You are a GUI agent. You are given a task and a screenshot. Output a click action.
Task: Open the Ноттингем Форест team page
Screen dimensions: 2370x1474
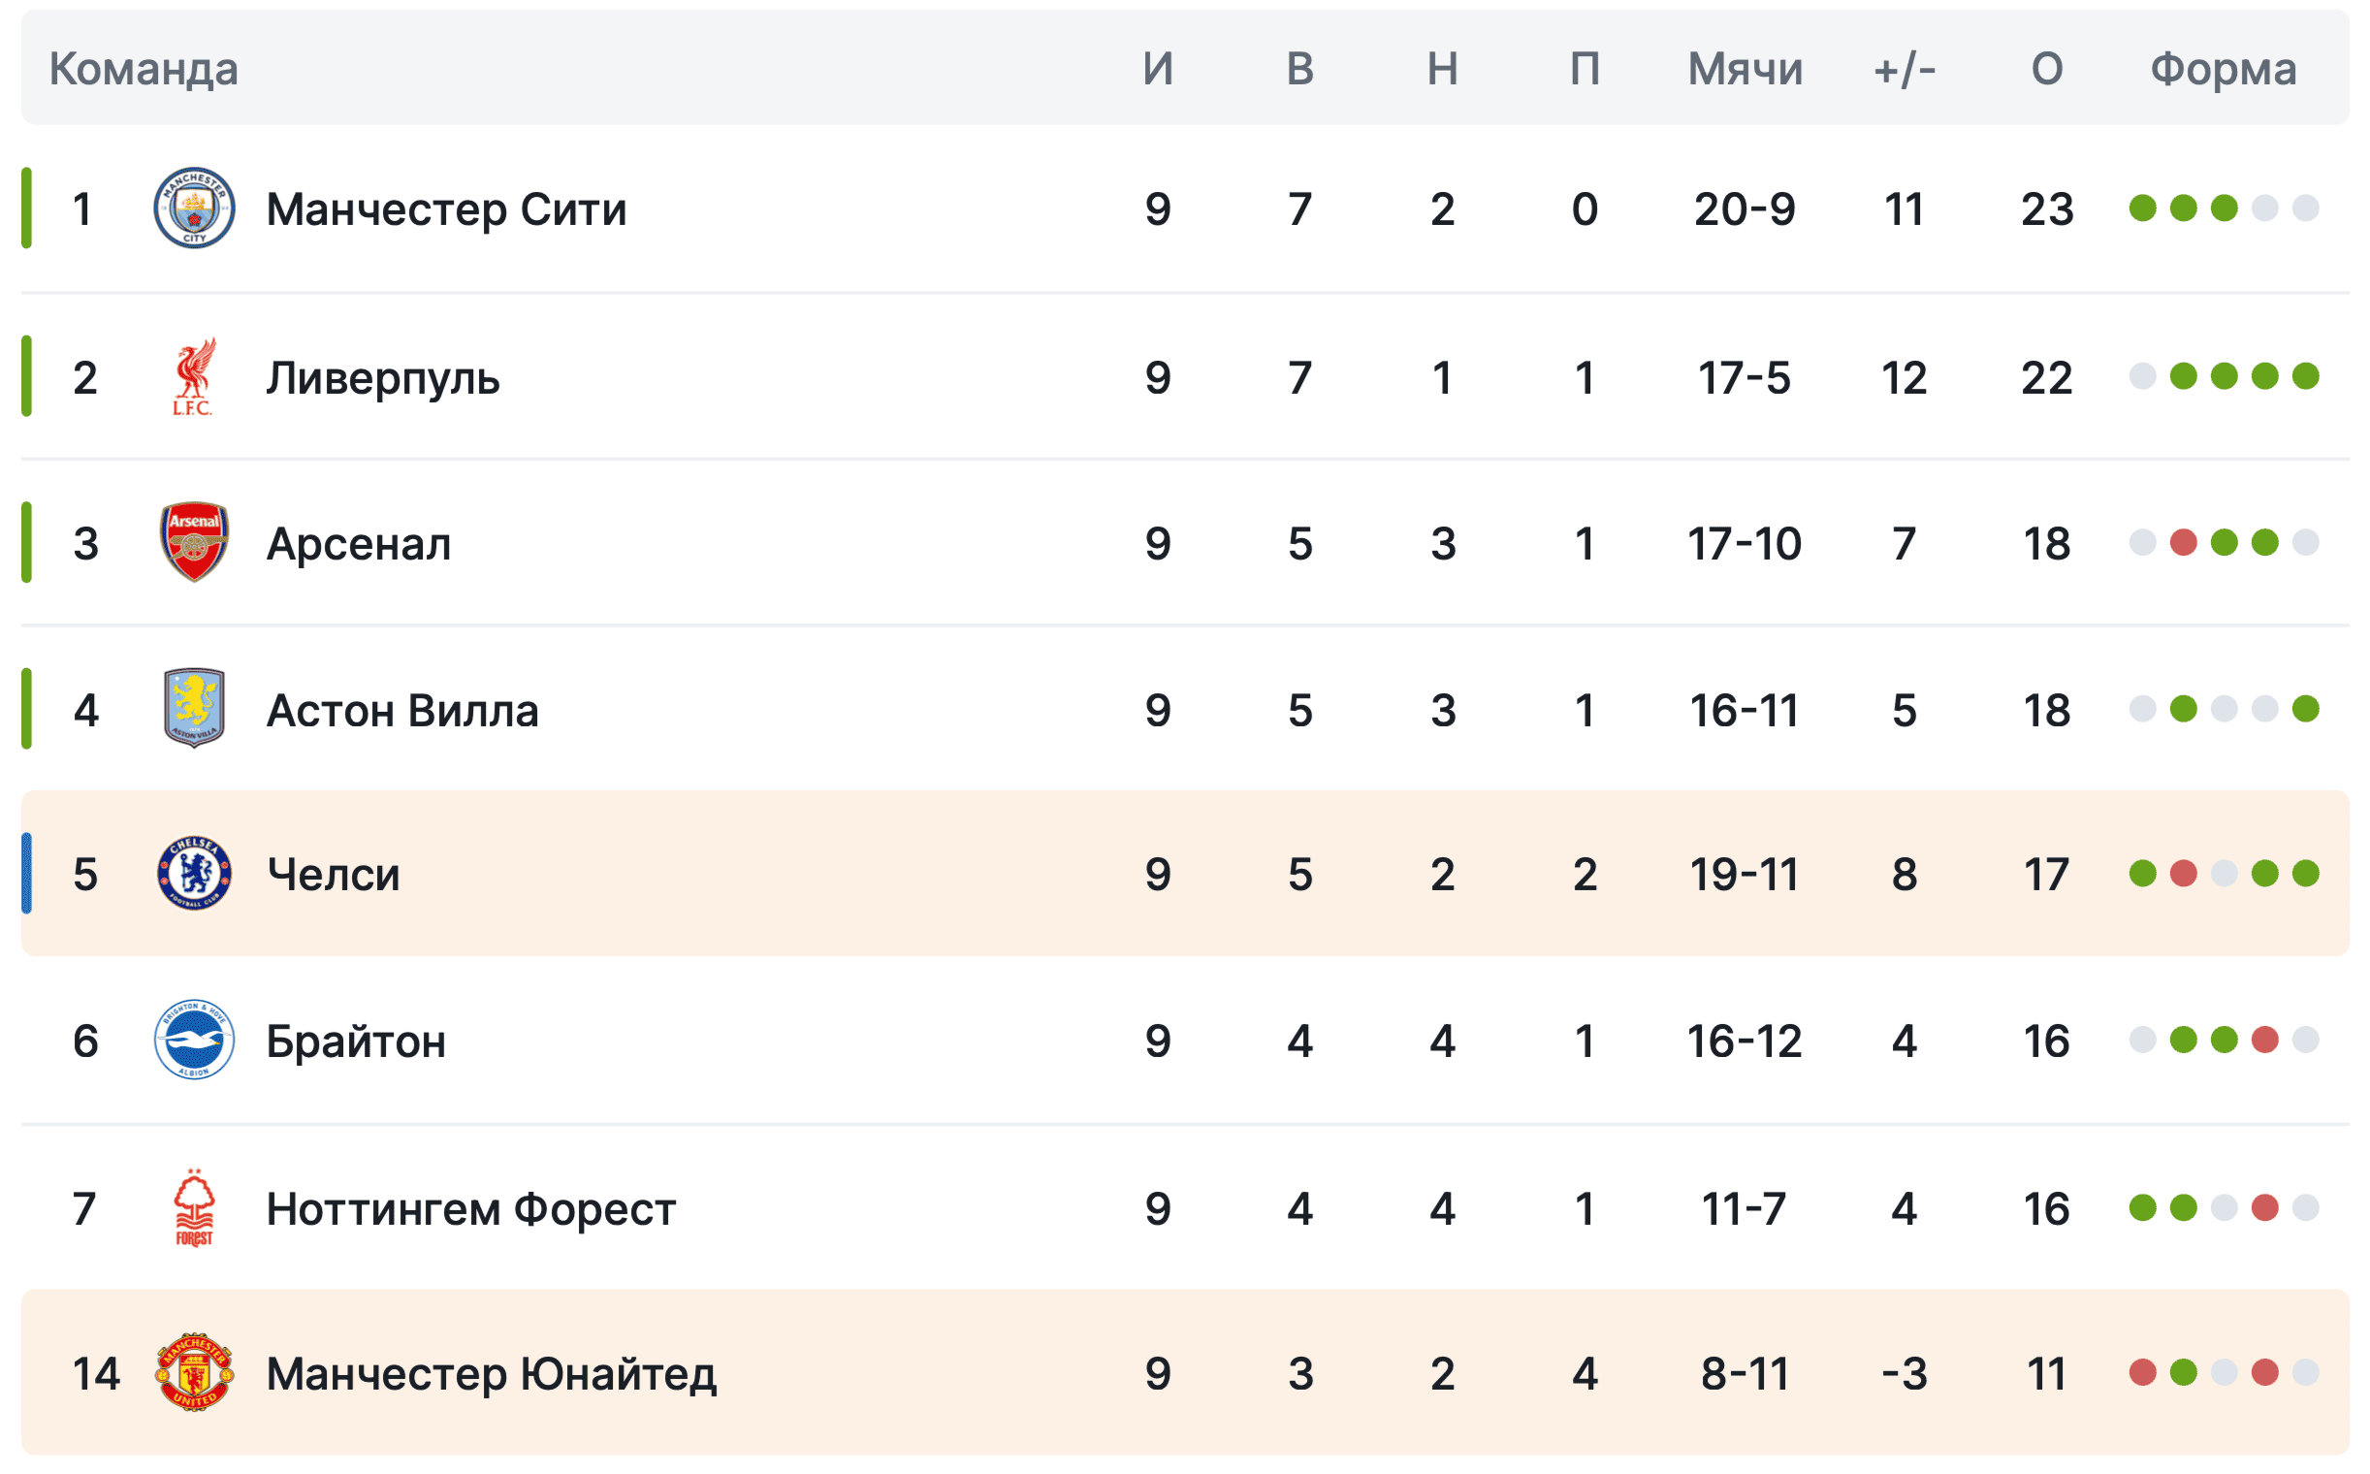tap(470, 1209)
